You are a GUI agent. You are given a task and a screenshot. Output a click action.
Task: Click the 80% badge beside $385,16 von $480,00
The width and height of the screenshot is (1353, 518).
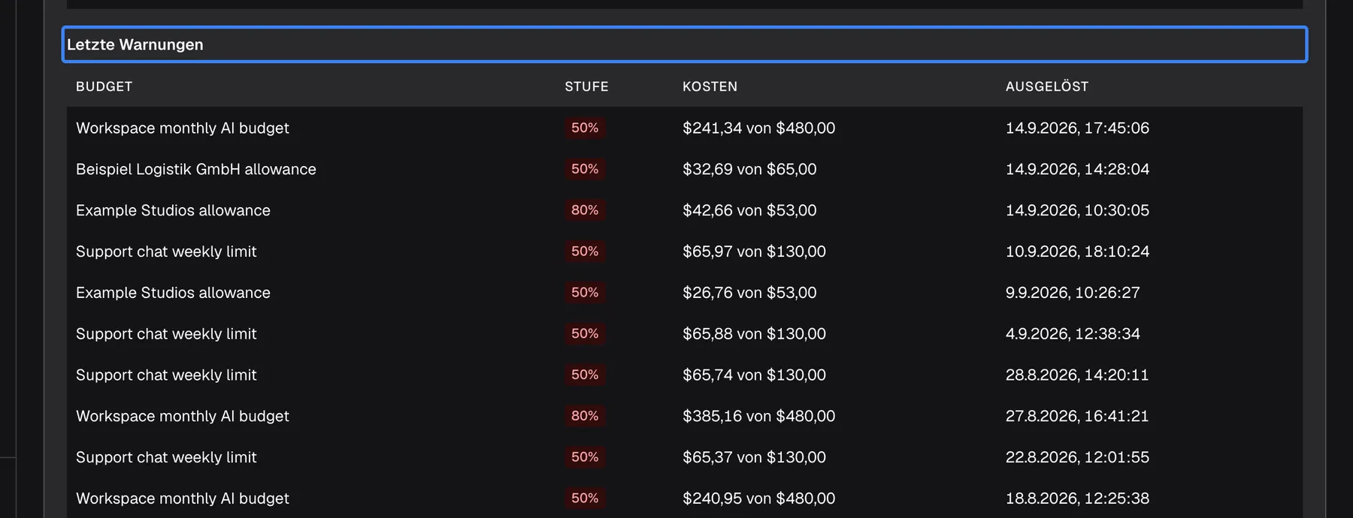coord(585,416)
